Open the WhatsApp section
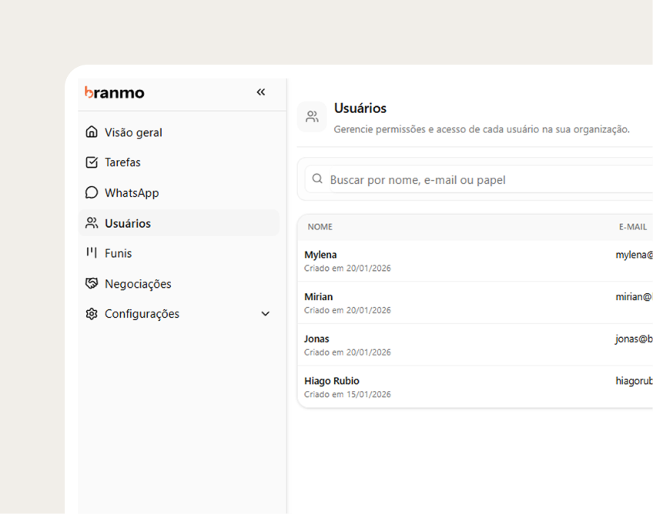 coord(132,192)
